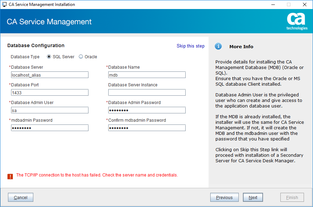Click the paragraph starting "Clicking on Skip this Step"
Viewport: 313px width, 207px height.
(x=259, y=155)
